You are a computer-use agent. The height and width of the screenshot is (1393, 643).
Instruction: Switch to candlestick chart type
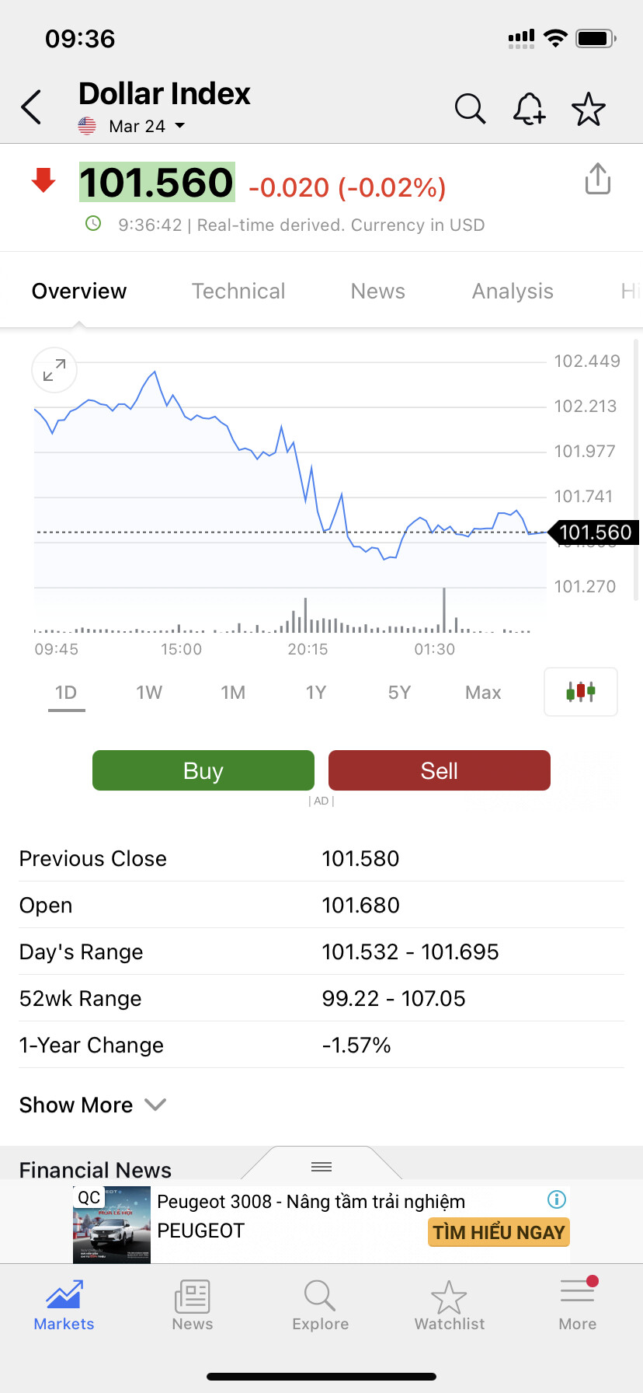(581, 692)
